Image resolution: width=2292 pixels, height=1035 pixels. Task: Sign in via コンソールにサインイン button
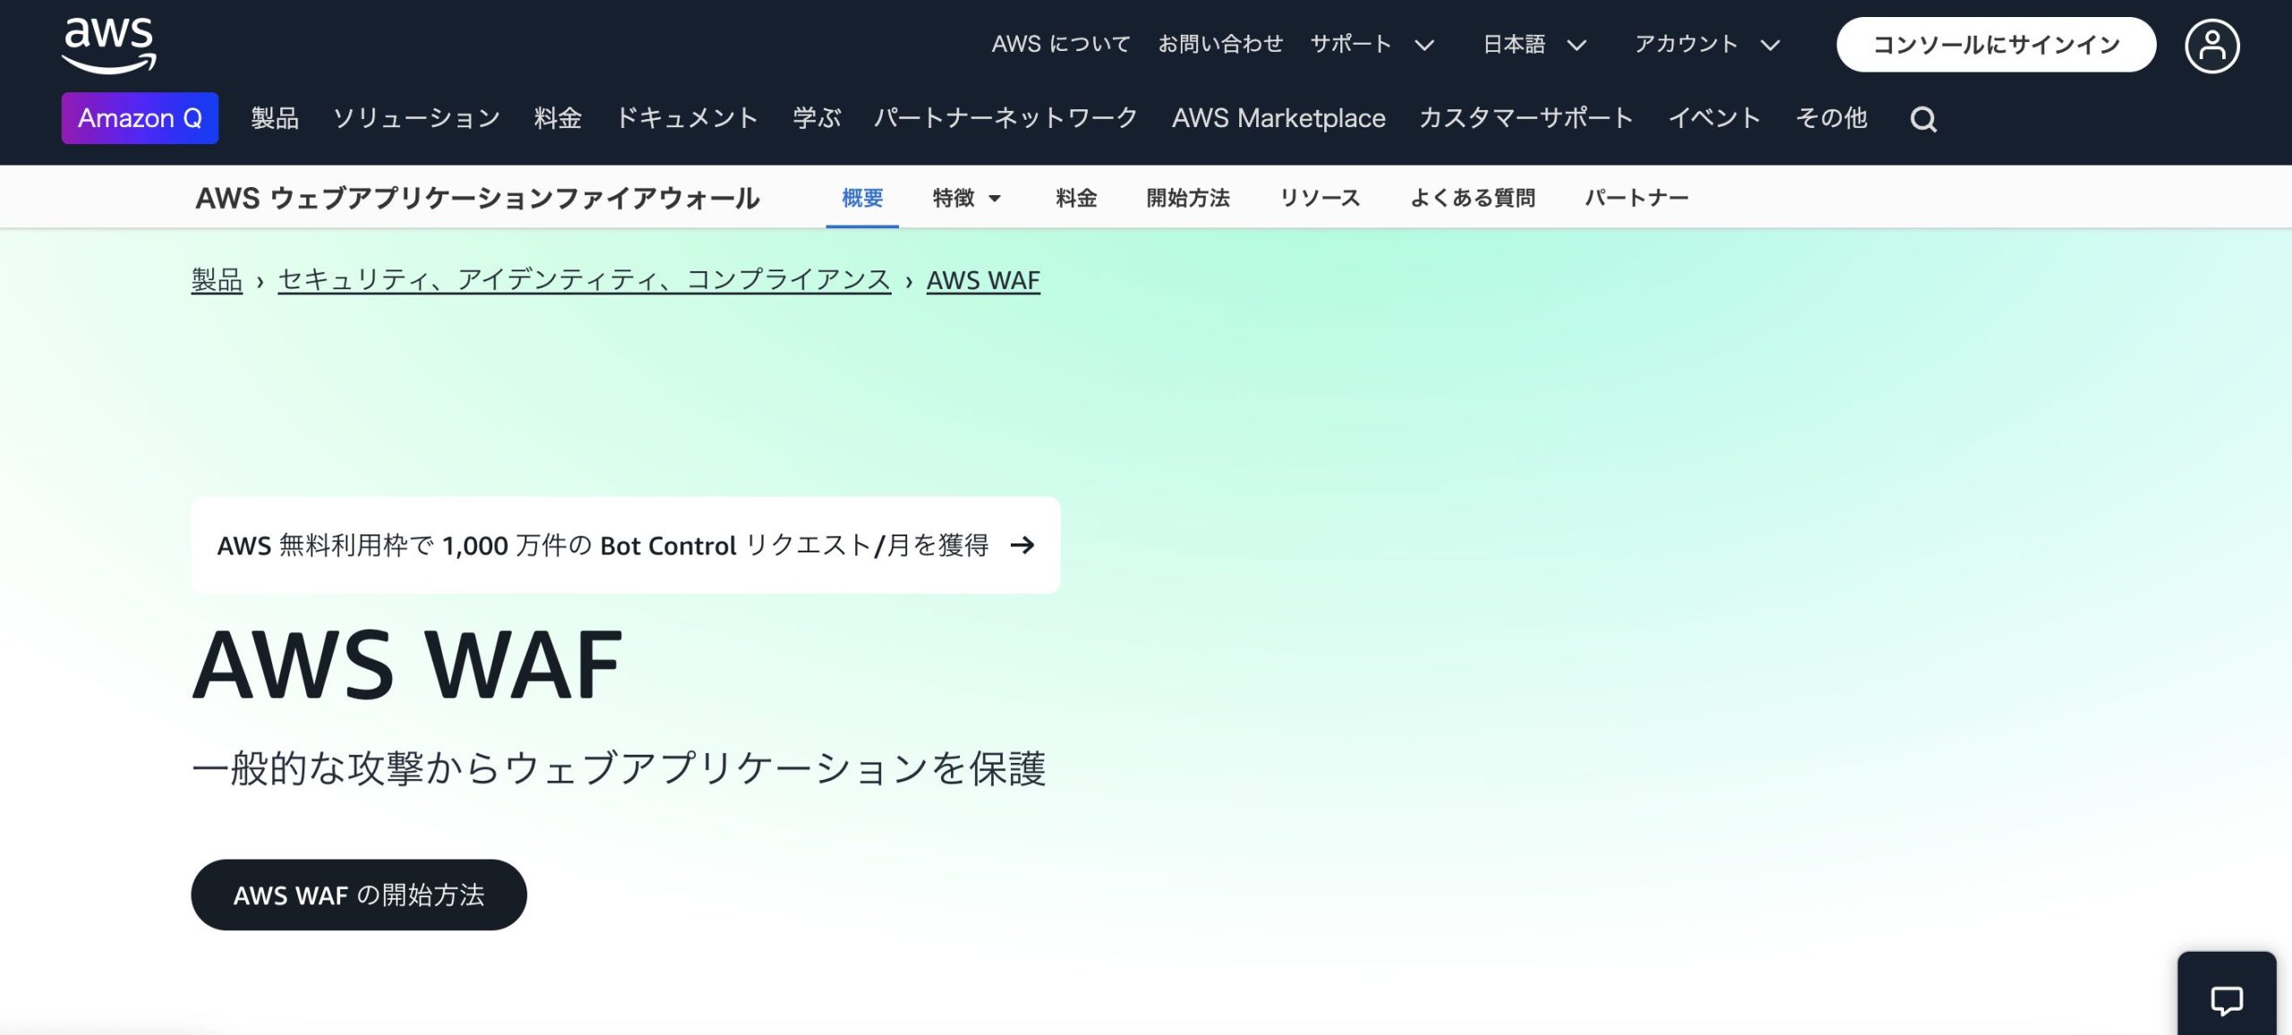1996,45
